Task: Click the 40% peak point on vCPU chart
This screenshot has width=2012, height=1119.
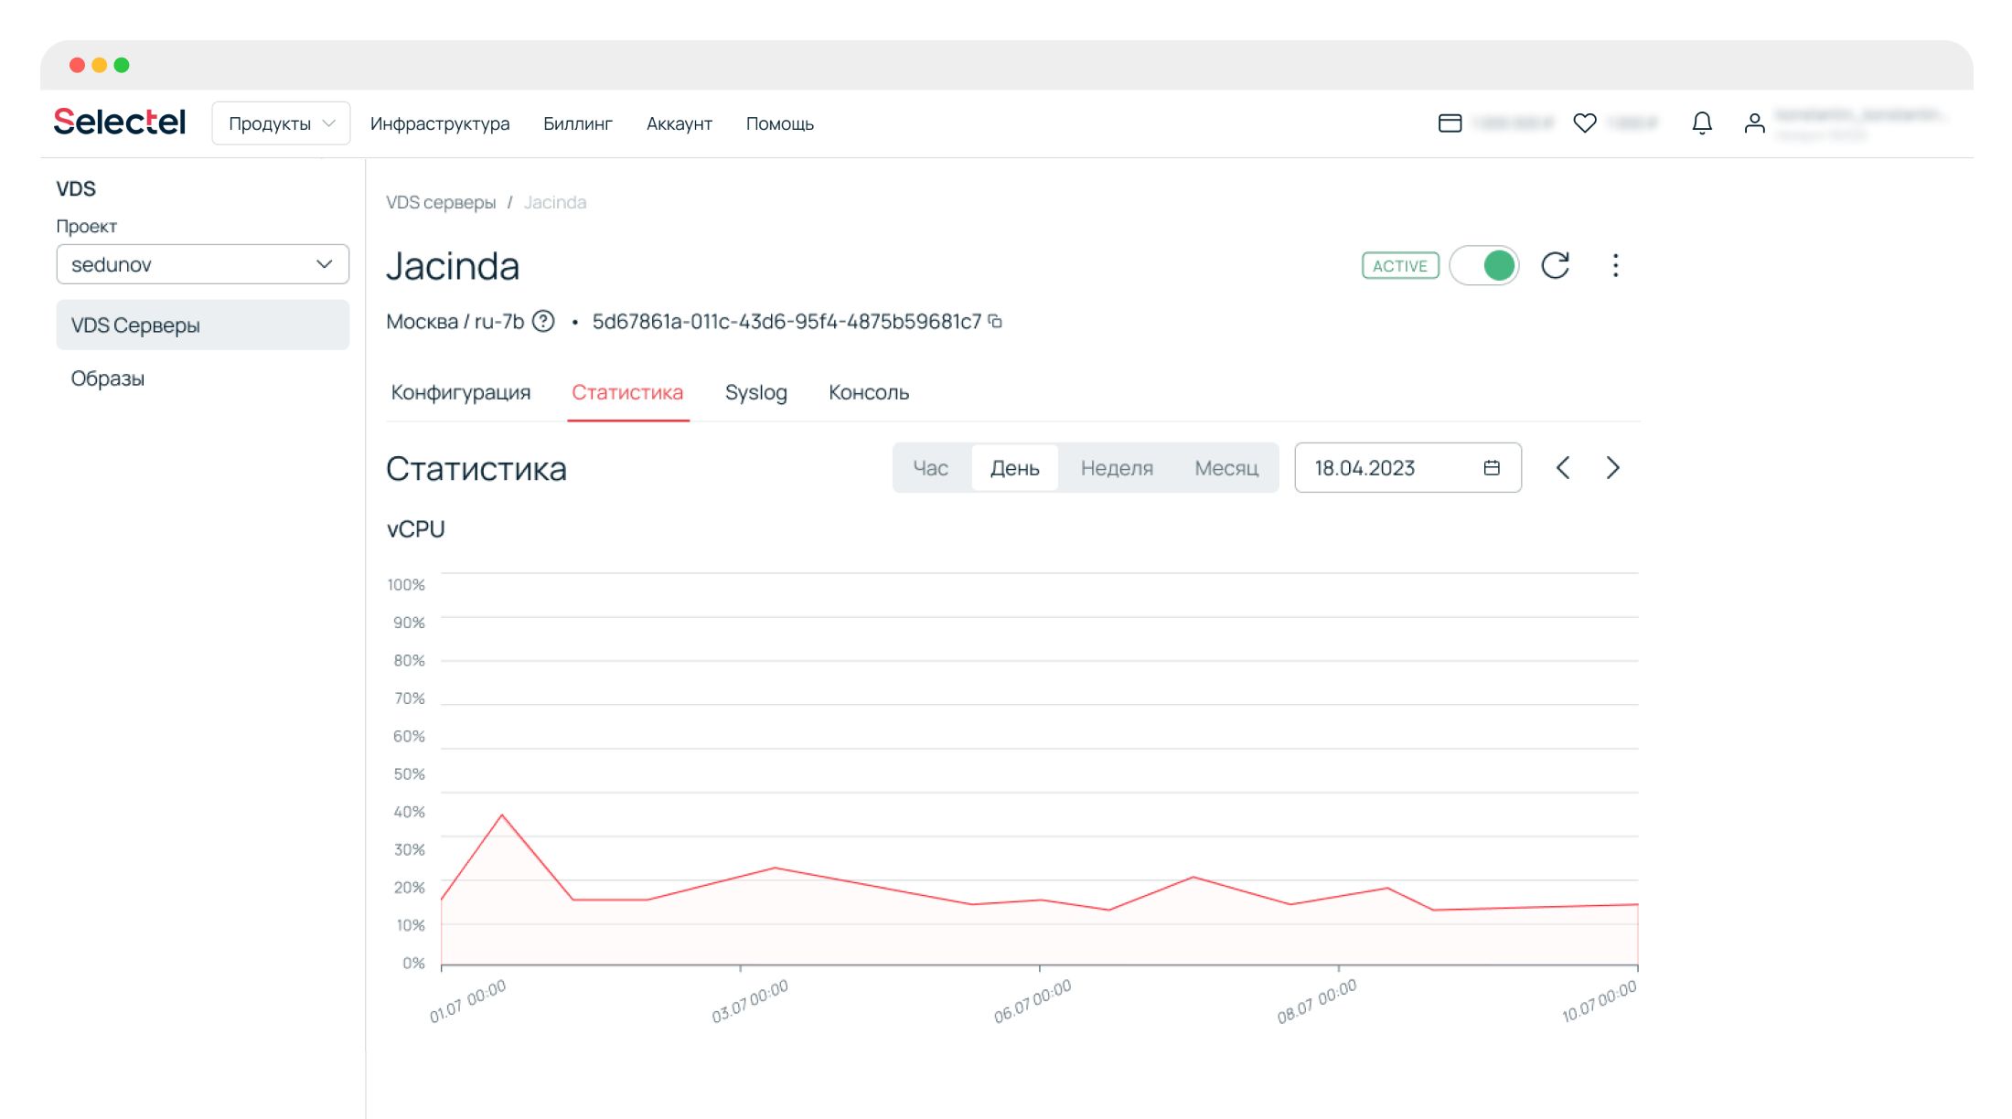Action: pos(502,815)
